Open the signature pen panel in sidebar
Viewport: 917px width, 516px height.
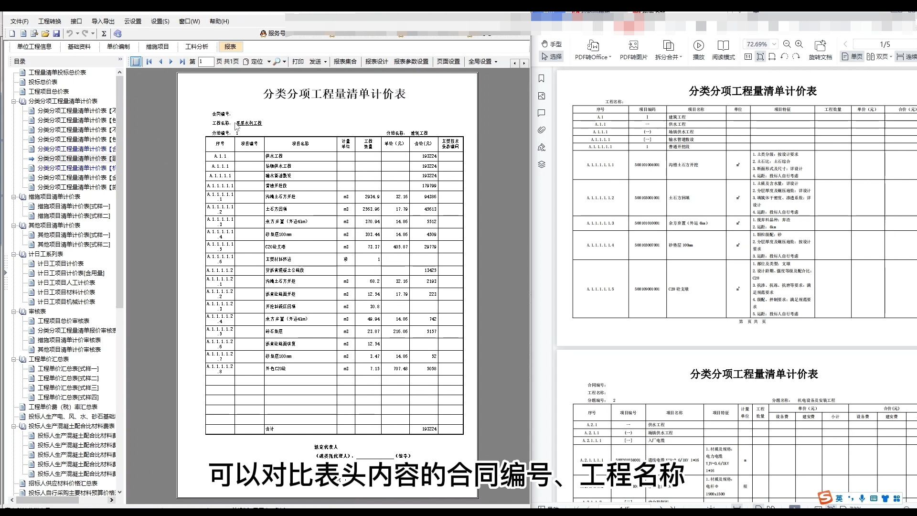point(542,147)
